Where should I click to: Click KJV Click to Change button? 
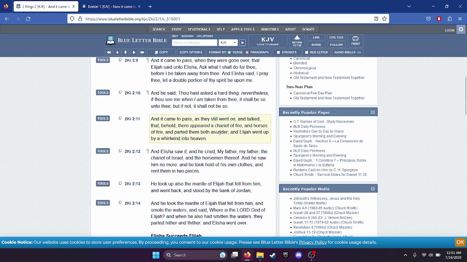click(268, 41)
